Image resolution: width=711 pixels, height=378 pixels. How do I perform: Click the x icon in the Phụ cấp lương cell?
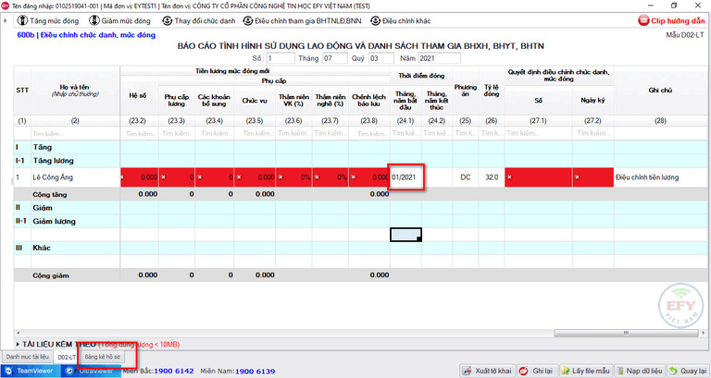coord(163,177)
